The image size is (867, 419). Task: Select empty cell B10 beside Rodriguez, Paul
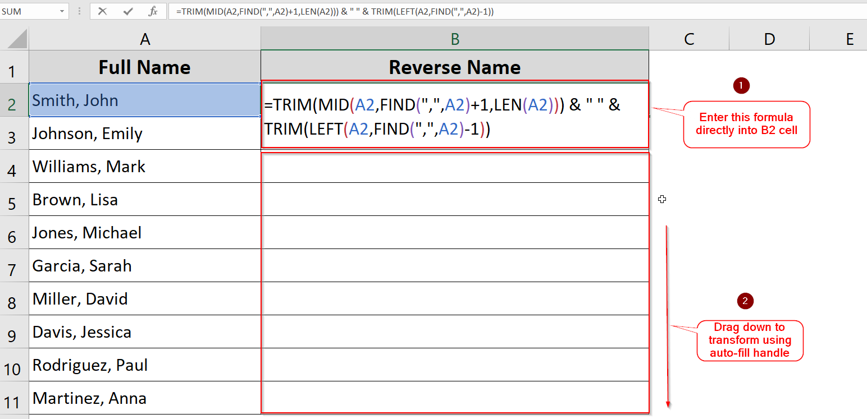(455, 365)
